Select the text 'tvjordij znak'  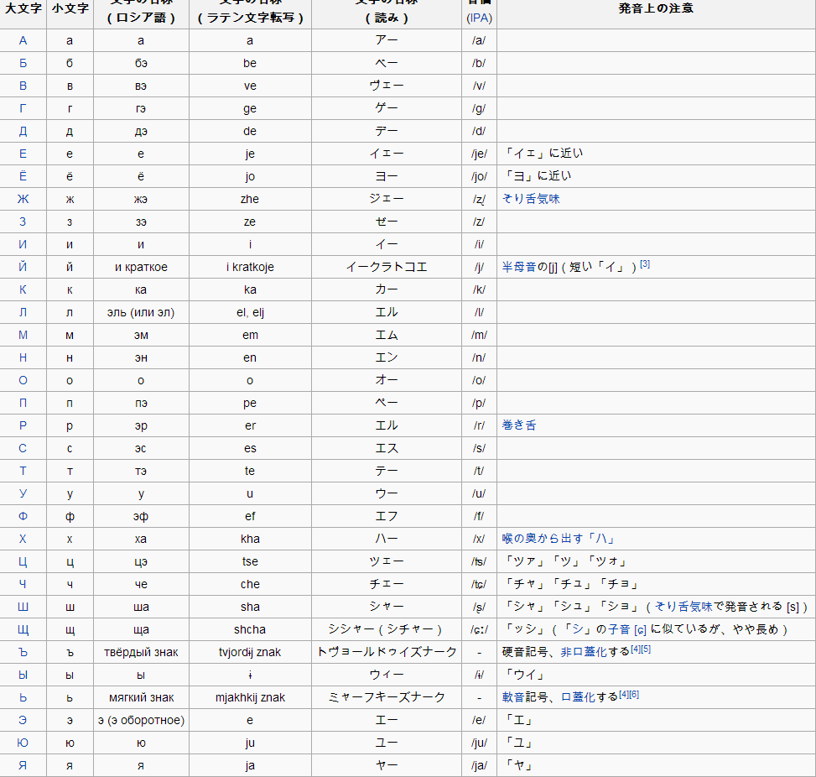(x=250, y=652)
